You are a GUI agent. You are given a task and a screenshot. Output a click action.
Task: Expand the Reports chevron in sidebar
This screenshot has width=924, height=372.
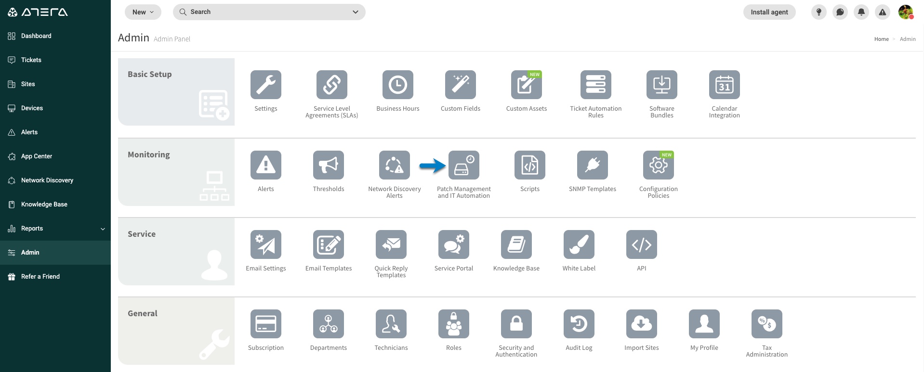(x=103, y=229)
